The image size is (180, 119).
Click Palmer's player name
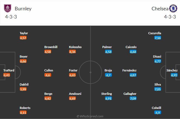[x=107, y=47]
